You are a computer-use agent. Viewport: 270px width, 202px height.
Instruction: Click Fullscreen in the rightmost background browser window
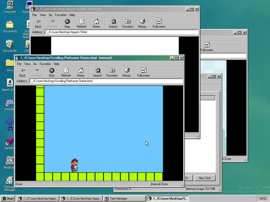pos(207,47)
